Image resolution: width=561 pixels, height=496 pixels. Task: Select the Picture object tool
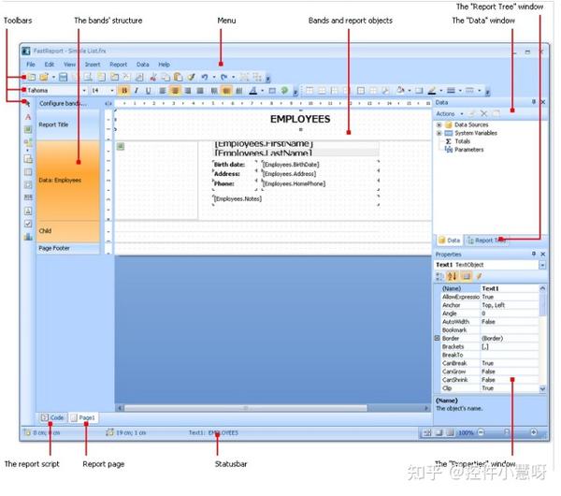pos(28,129)
